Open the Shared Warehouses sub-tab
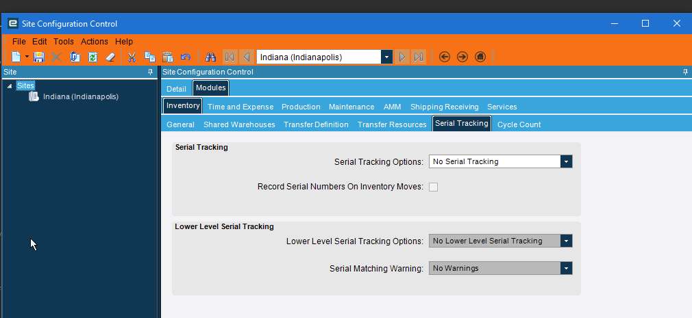The width and height of the screenshot is (692, 318). (x=239, y=124)
